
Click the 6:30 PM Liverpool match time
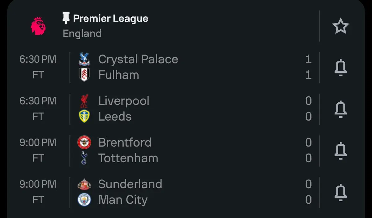tap(38, 101)
